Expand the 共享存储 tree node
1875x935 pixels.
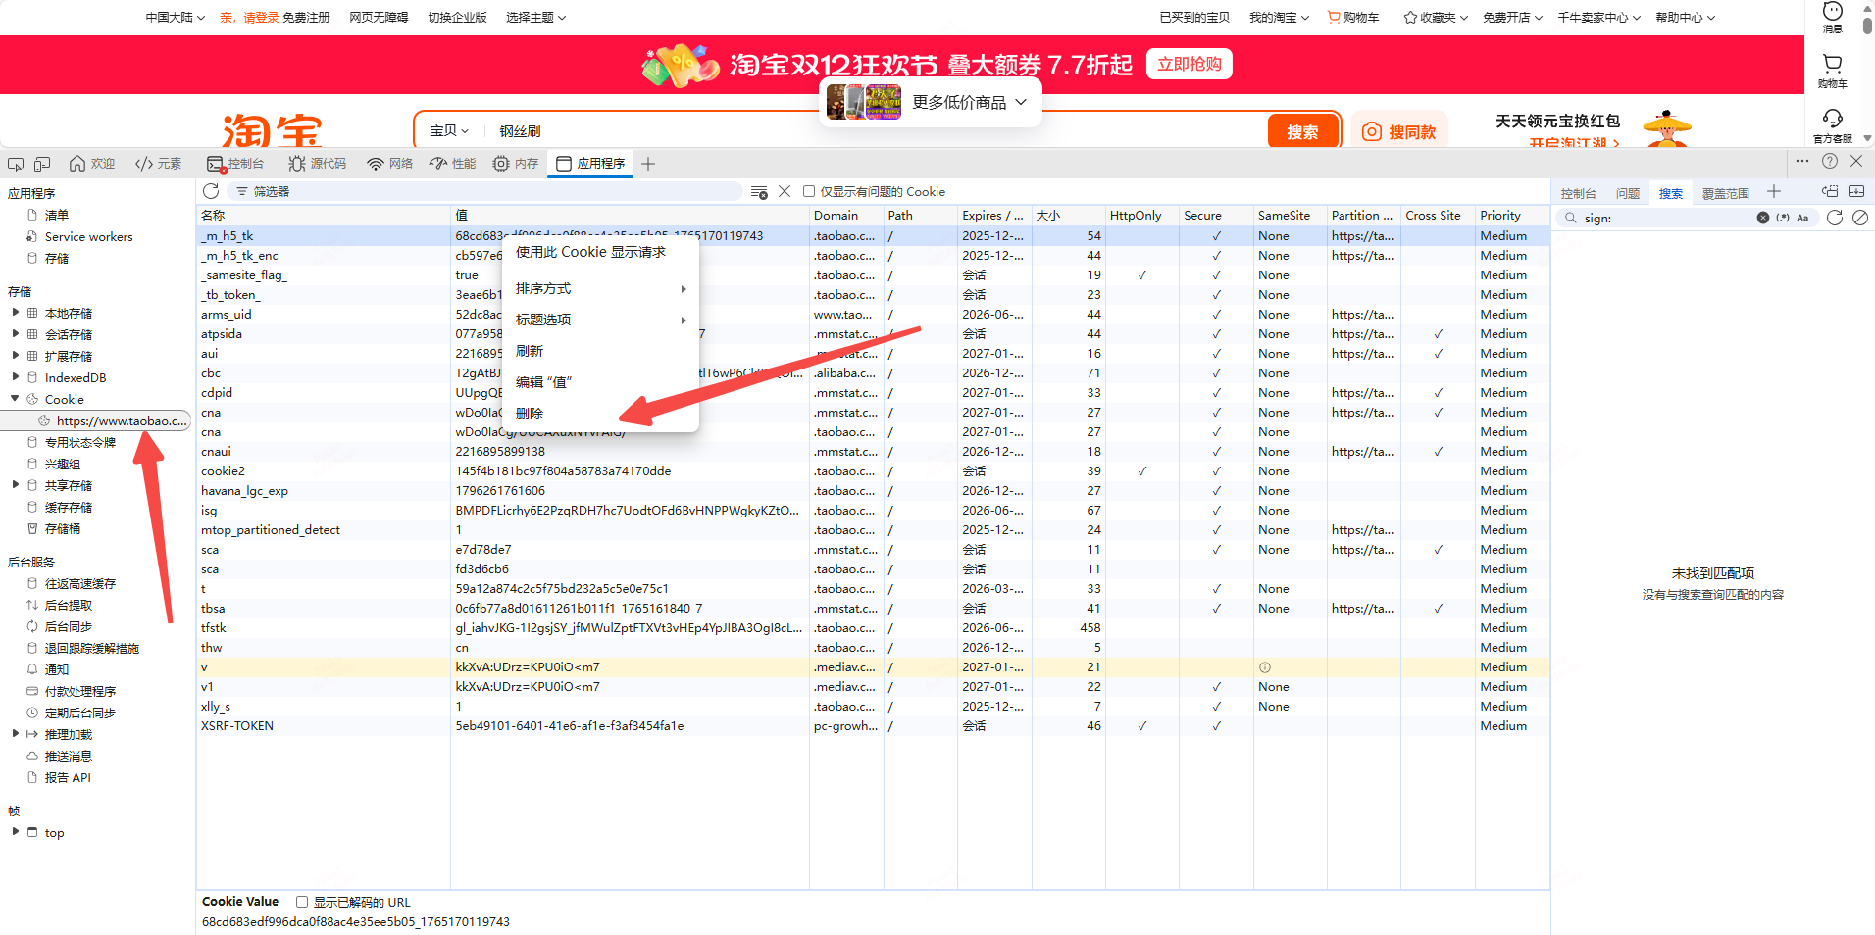pyautogui.click(x=15, y=485)
